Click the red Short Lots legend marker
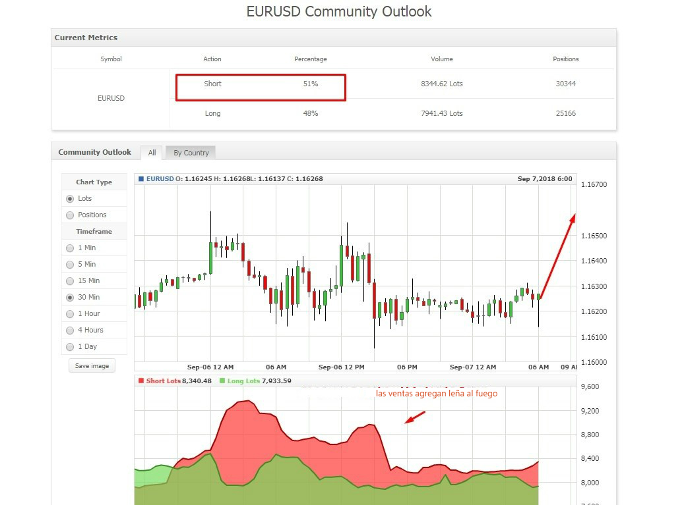Image resolution: width=684 pixels, height=505 pixels. click(140, 381)
